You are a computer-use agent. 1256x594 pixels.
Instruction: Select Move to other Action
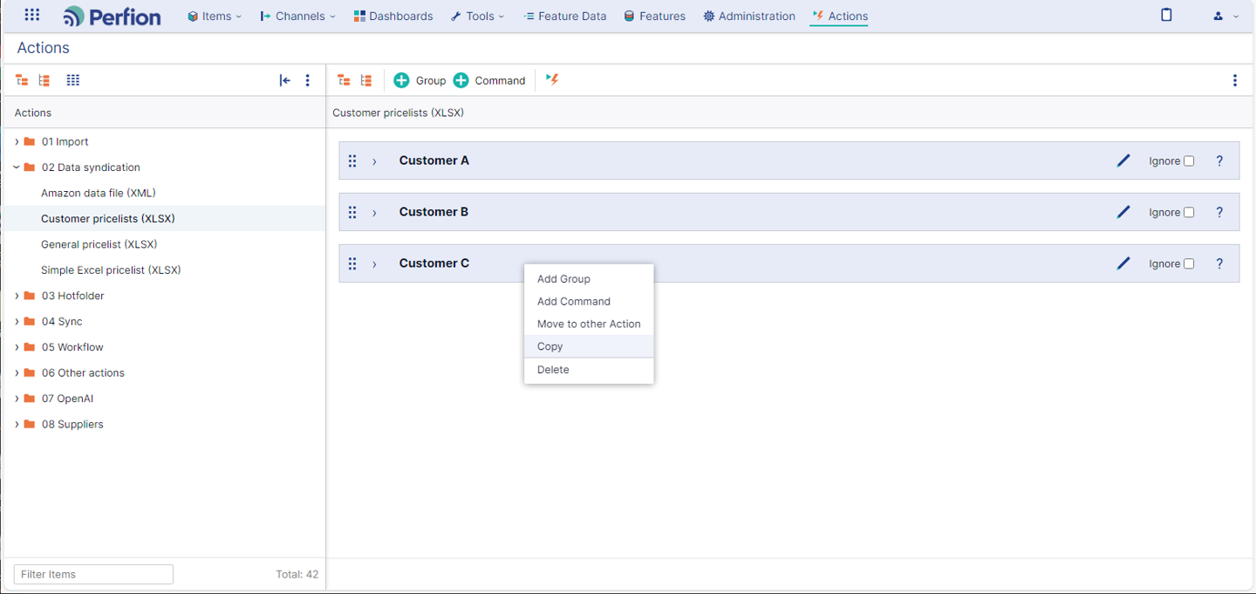pyautogui.click(x=589, y=324)
